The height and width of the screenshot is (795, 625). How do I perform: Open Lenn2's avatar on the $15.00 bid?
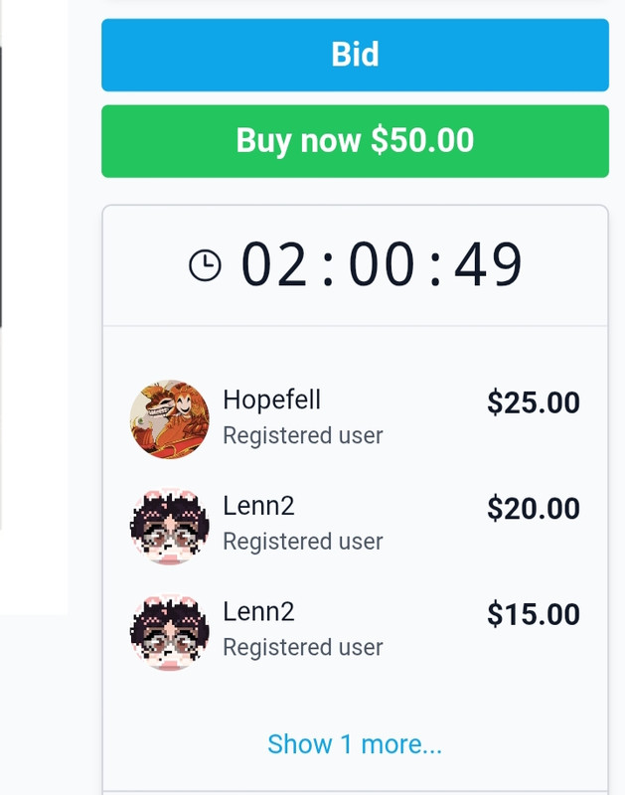point(169,632)
